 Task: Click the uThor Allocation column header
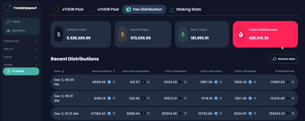pos(211,71)
